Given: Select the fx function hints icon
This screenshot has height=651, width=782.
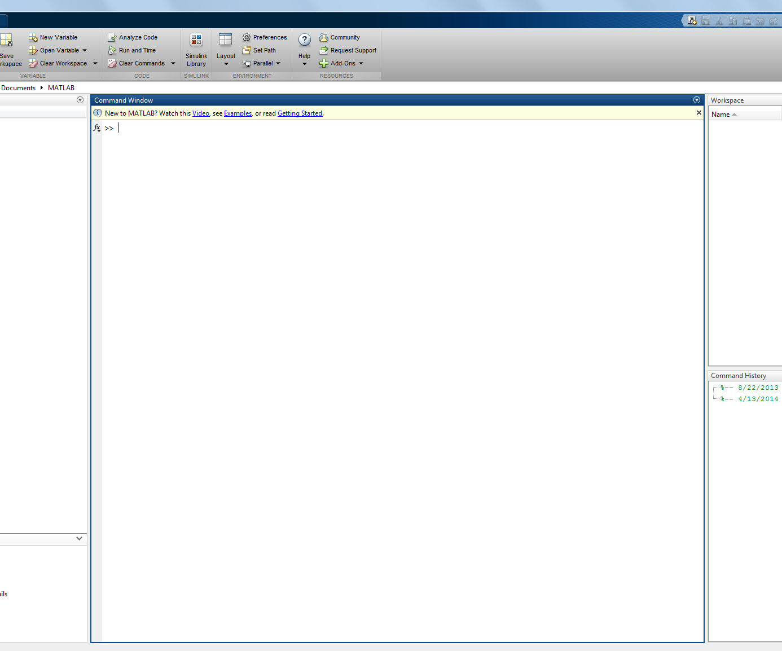Looking at the screenshot, I should [96, 128].
